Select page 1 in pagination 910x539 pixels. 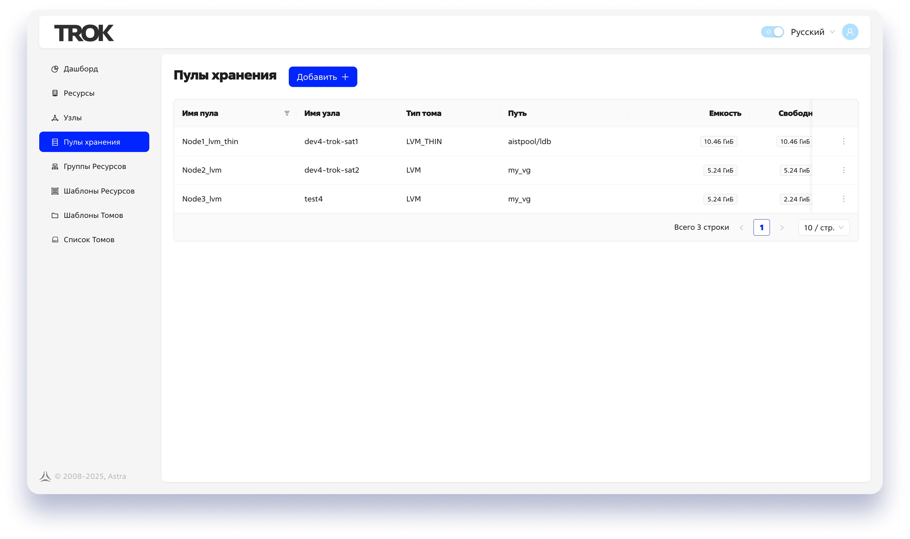[x=761, y=228]
